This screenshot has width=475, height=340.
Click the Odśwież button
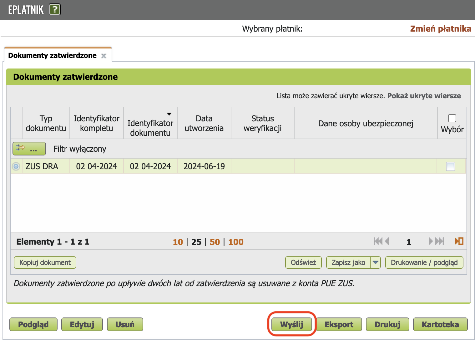tap(303, 262)
